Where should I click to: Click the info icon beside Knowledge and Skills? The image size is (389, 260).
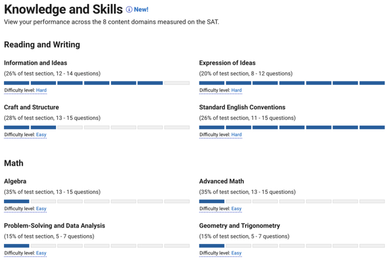(129, 9)
